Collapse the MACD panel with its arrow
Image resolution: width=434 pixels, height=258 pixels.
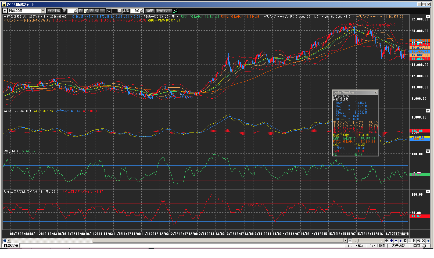(428, 111)
